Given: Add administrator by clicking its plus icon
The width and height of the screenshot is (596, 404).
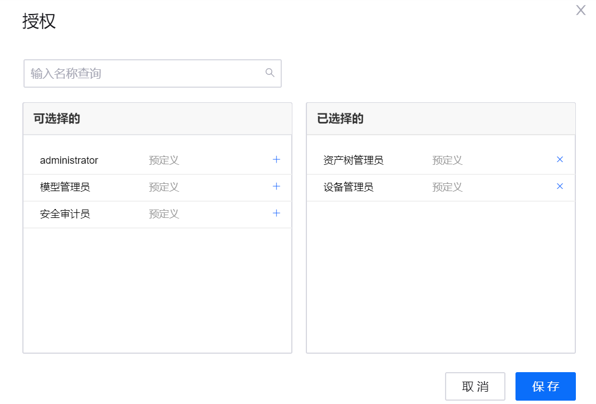Looking at the screenshot, I should [x=276, y=160].
